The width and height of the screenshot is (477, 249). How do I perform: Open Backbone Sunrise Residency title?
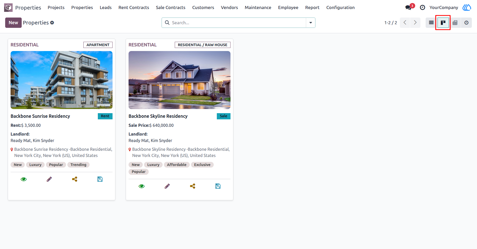pyautogui.click(x=40, y=116)
